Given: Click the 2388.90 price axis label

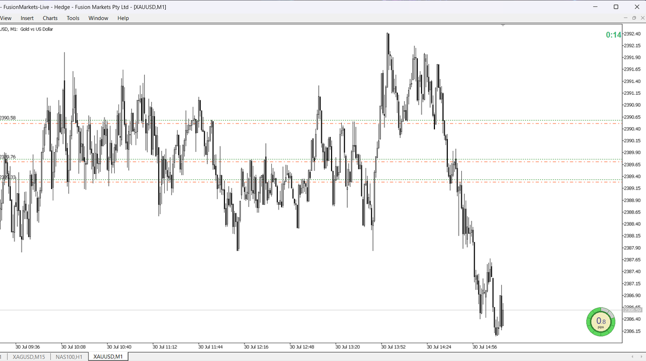Looking at the screenshot, I should (x=633, y=200).
